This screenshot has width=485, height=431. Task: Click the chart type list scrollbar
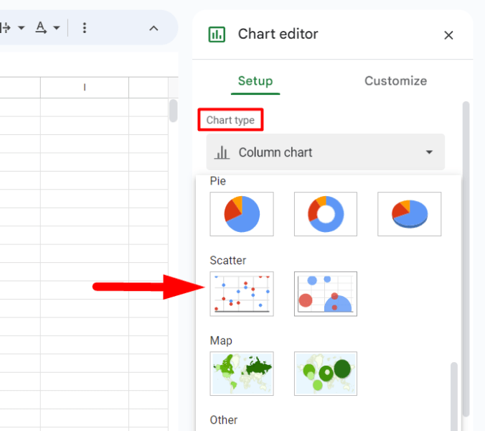pyautogui.click(x=453, y=397)
